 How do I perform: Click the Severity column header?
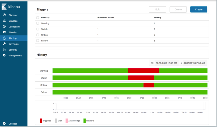pyautogui.click(x=157, y=18)
